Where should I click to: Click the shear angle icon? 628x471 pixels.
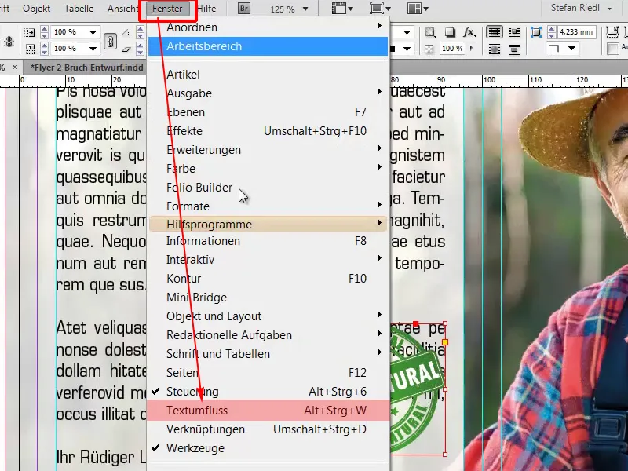126,49
